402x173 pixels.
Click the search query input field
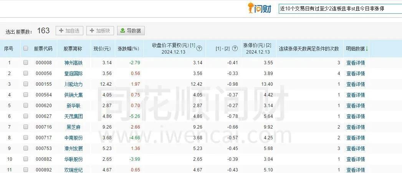coord(340,8)
